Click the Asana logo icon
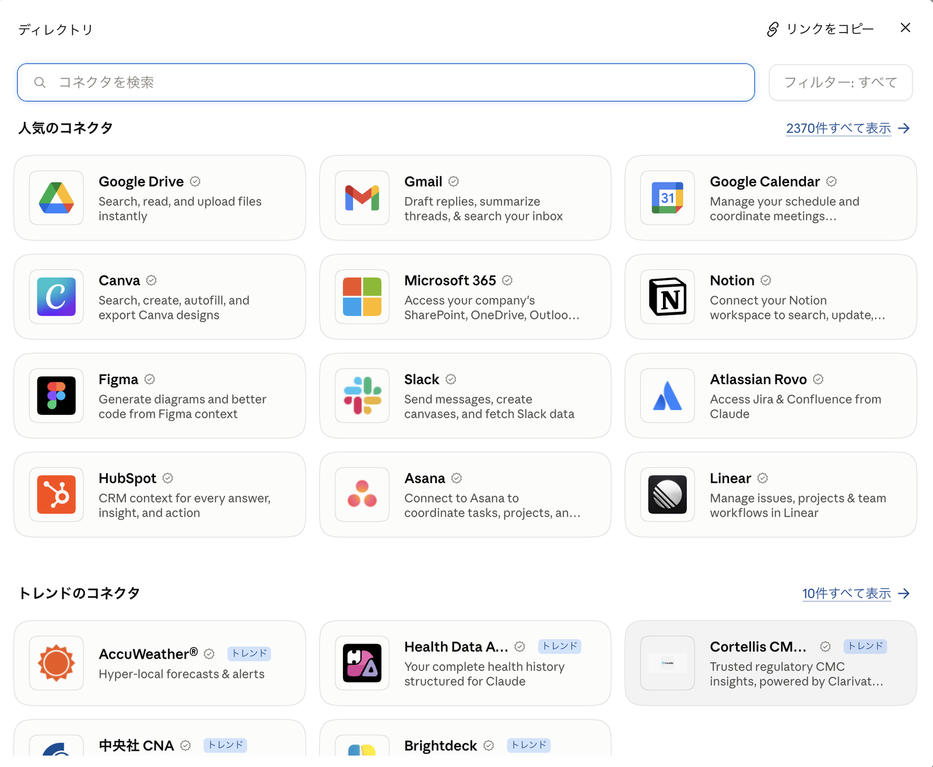This screenshot has height=767, width=933. click(362, 495)
